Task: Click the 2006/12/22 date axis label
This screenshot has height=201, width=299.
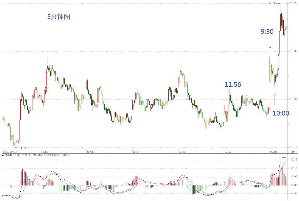Action: pos(9,152)
